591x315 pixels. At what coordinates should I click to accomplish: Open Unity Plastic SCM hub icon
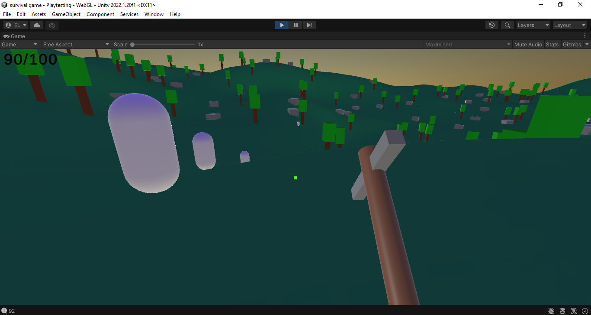(x=52, y=25)
